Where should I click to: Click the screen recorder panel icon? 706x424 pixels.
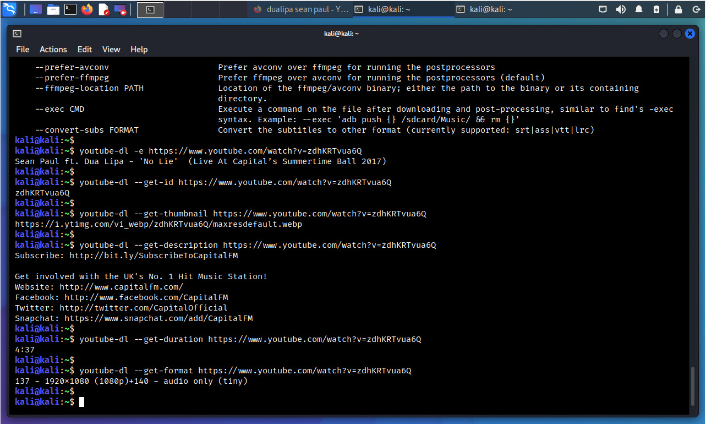tap(120, 9)
